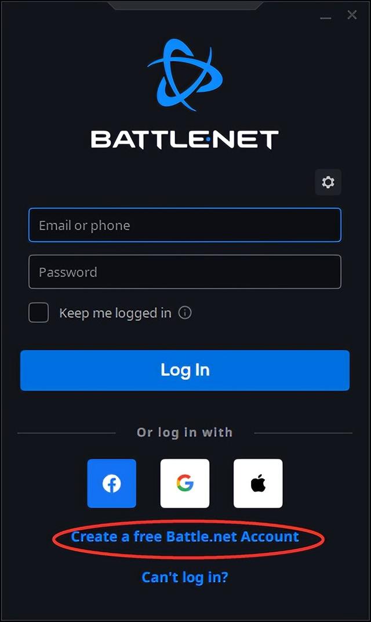Viewport: 371px width, 622px height.
Task: Click the blue Log In button
Action: [x=185, y=370]
